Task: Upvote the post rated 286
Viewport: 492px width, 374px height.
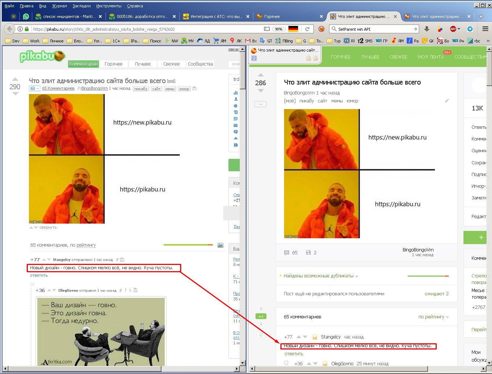Action: (x=260, y=75)
